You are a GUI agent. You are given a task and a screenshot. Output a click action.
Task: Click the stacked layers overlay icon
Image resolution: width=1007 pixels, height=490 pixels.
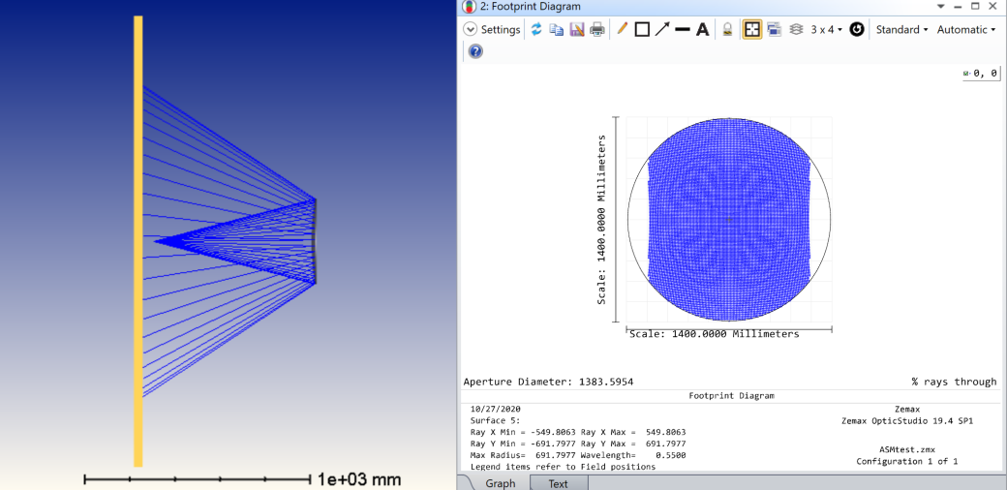coord(796,30)
